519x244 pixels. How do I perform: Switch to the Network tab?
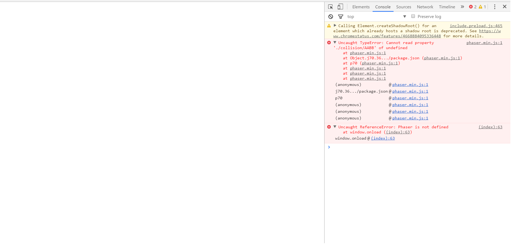point(425,7)
